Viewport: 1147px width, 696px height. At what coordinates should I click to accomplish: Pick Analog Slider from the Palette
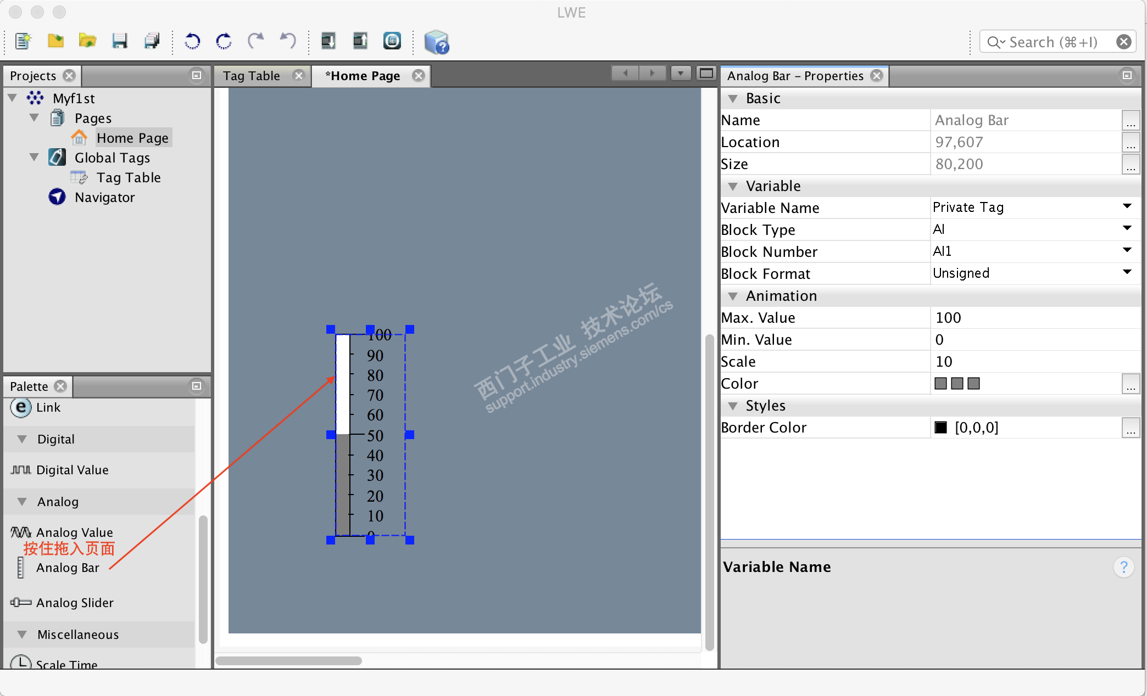click(75, 603)
